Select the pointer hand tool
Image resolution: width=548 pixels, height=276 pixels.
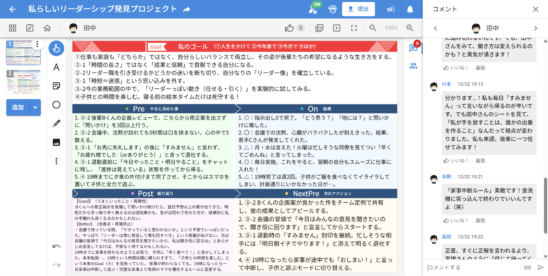pyautogui.click(x=57, y=48)
